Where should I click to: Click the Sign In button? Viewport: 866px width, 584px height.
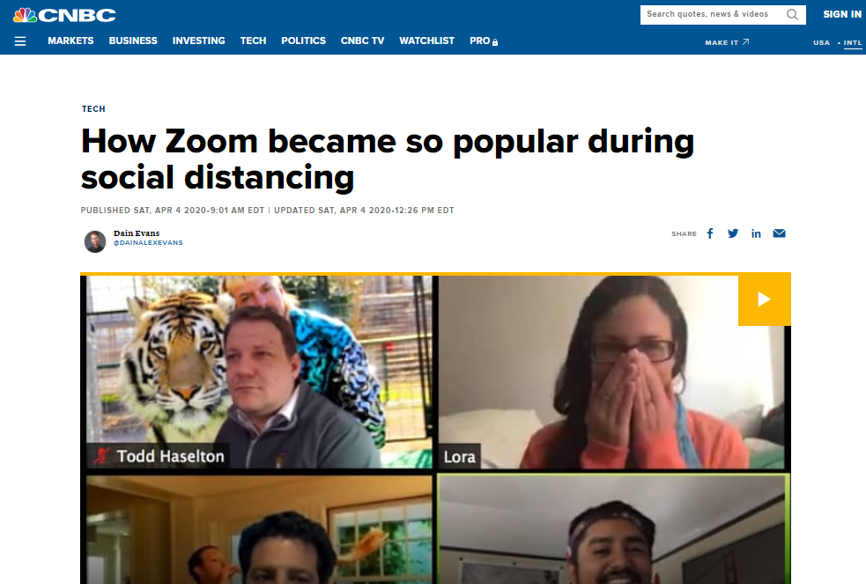pyautogui.click(x=842, y=14)
